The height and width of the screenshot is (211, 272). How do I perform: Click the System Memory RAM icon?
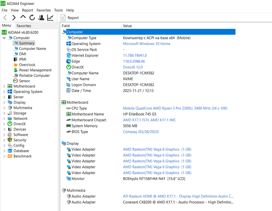(x=68, y=126)
